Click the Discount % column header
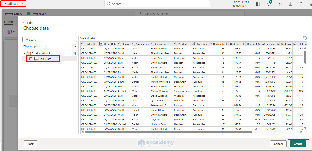The width and height of the screenshot is (312, 151). [x=251, y=44]
